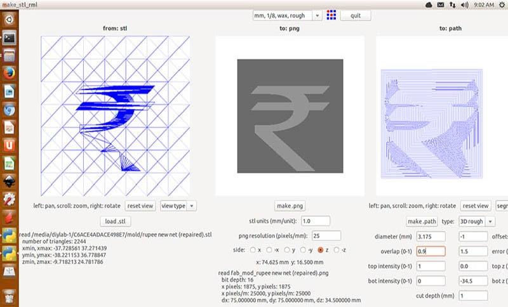The image size is (508, 307).
Task: Open System Settings wrench icon
Action: click(x=9, y=200)
